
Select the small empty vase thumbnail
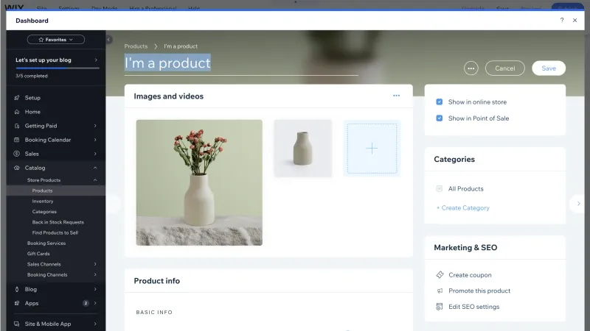(303, 149)
